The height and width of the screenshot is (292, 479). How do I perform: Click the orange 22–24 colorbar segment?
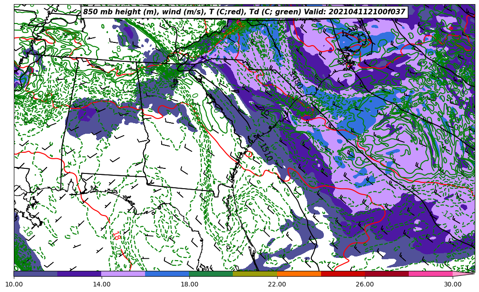point(298,274)
